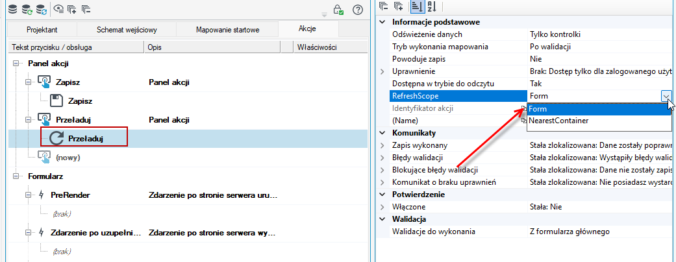Expand the Komunikat o braku uprawnień property
This screenshot has width=676, height=262.
382,182
